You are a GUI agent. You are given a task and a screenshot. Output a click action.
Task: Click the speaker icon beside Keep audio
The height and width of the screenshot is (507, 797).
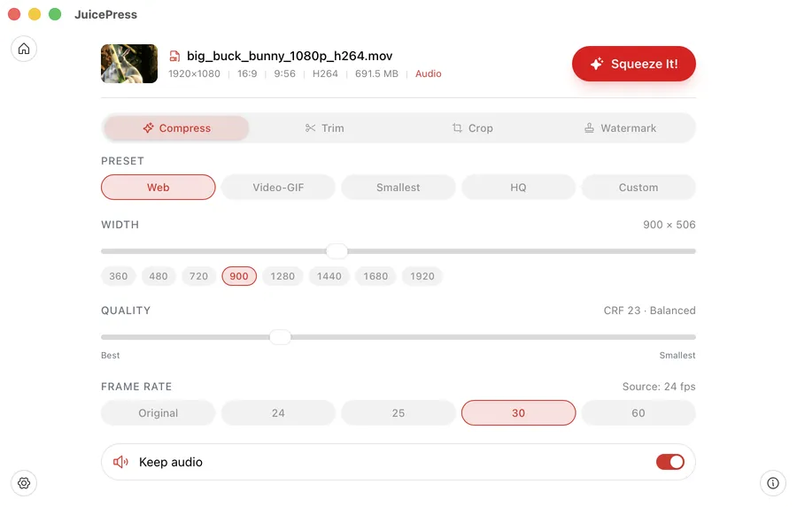click(x=121, y=462)
